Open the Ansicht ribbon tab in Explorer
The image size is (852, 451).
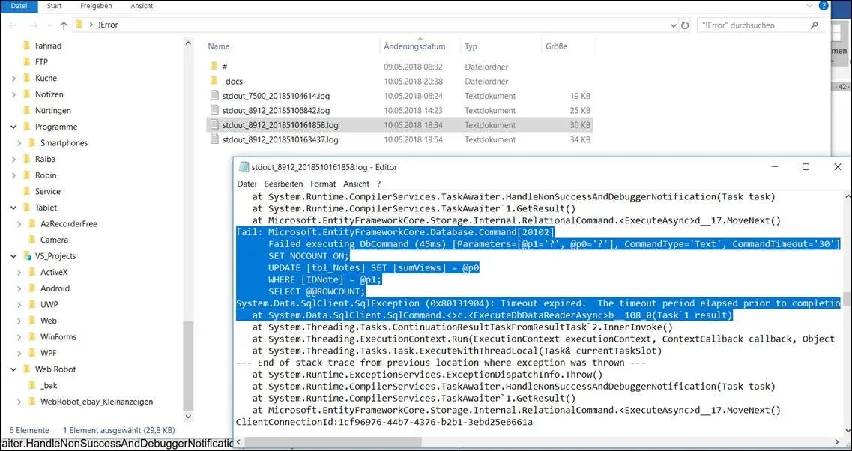[x=142, y=6]
